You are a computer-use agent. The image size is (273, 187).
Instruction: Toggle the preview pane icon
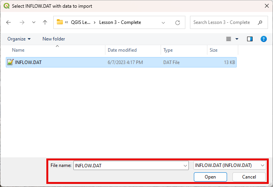[250, 39]
